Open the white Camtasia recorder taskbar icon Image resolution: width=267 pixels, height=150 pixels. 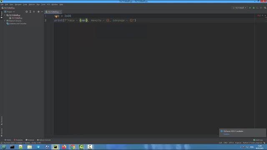pos(90,147)
